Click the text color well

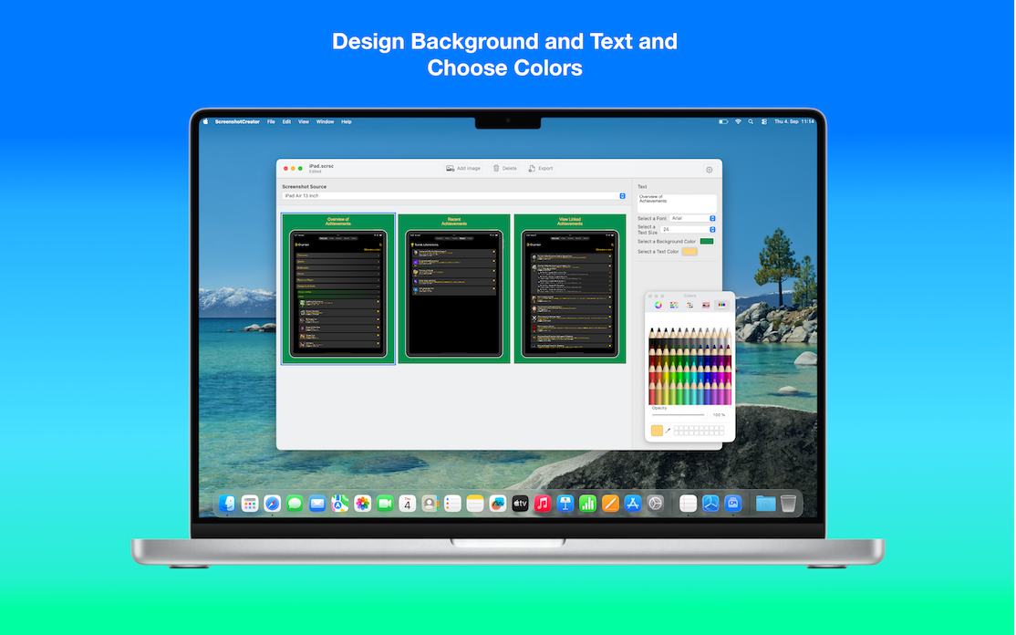[689, 252]
